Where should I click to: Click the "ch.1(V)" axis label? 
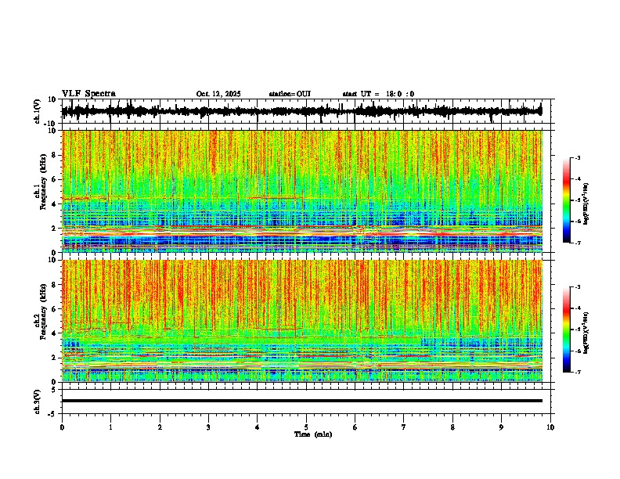coord(37,111)
